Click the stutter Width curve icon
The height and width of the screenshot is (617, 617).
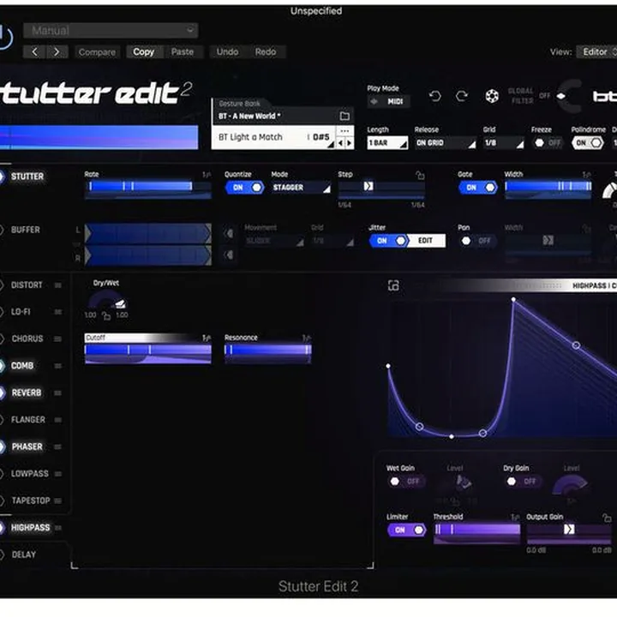(x=586, y=174)
